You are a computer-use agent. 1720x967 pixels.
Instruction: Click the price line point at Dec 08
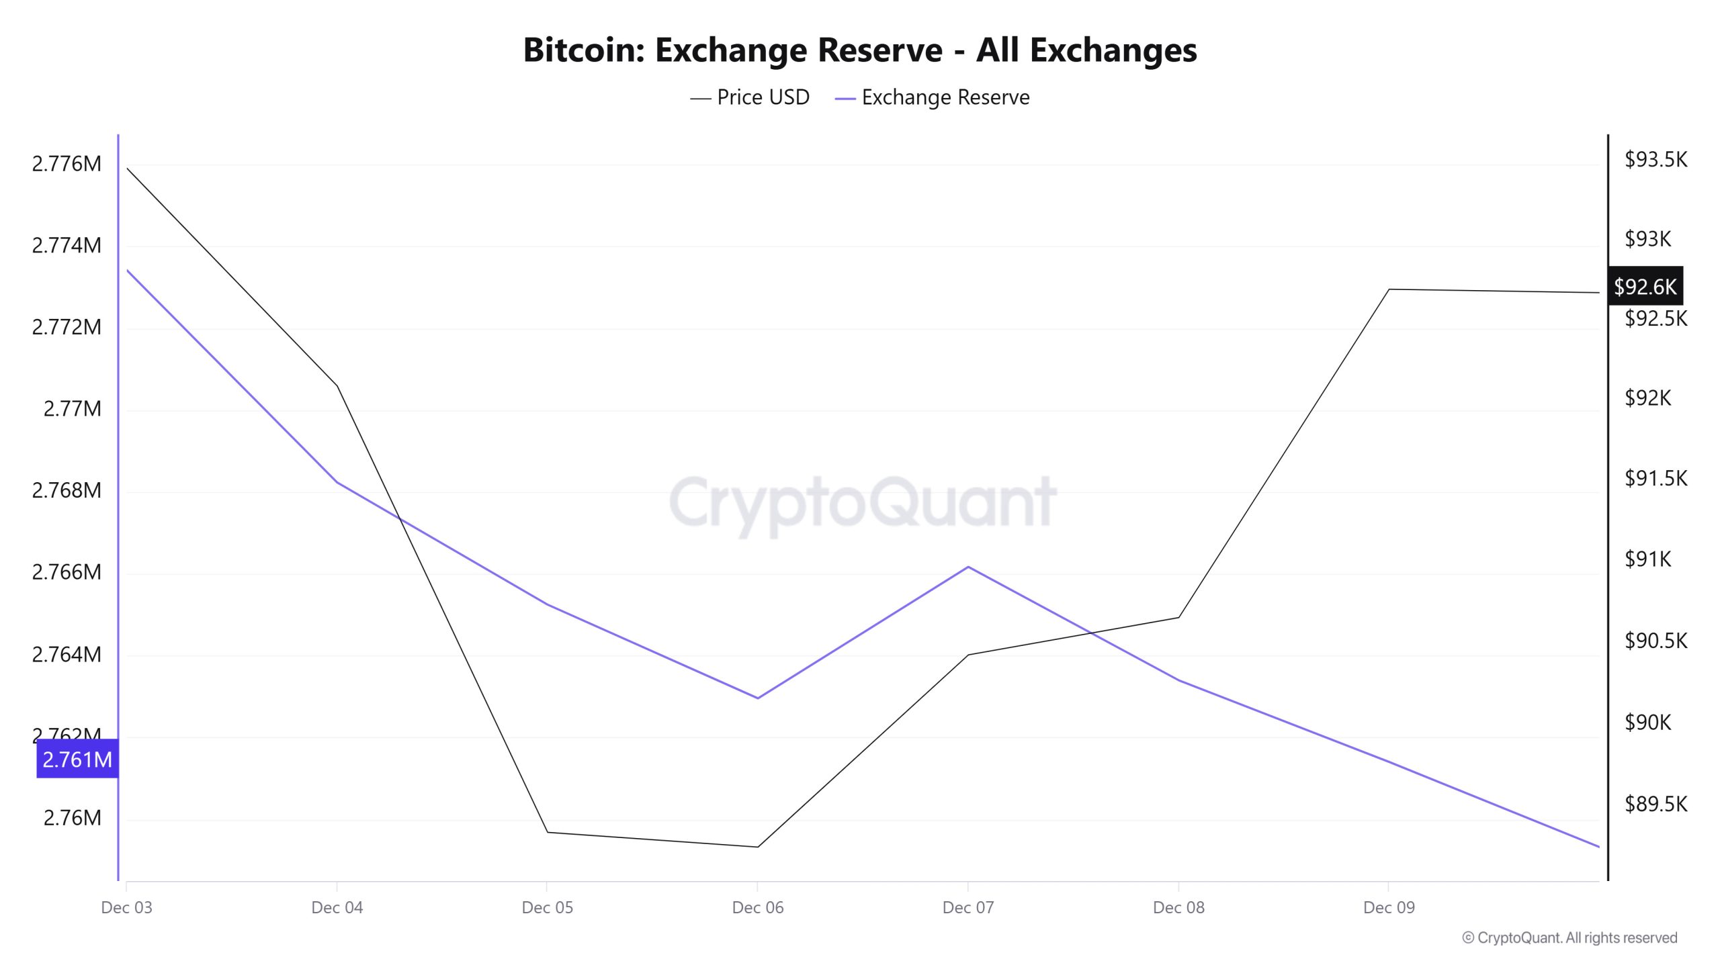tap(1178, 617)
